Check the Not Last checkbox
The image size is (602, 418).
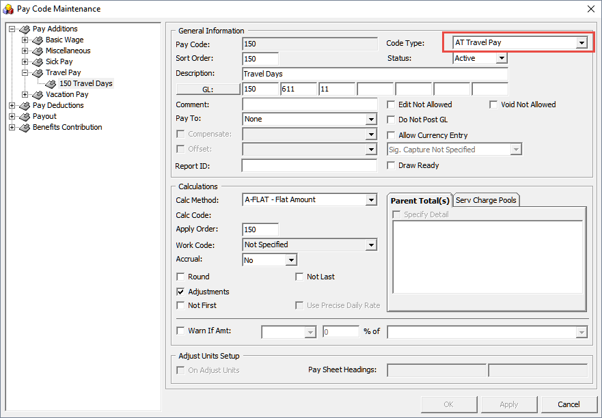(x=299, y=277)
